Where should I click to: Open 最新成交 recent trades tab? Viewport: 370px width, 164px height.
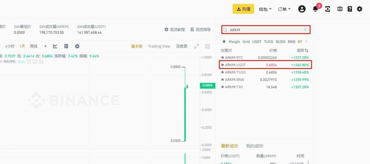[229, 146]
